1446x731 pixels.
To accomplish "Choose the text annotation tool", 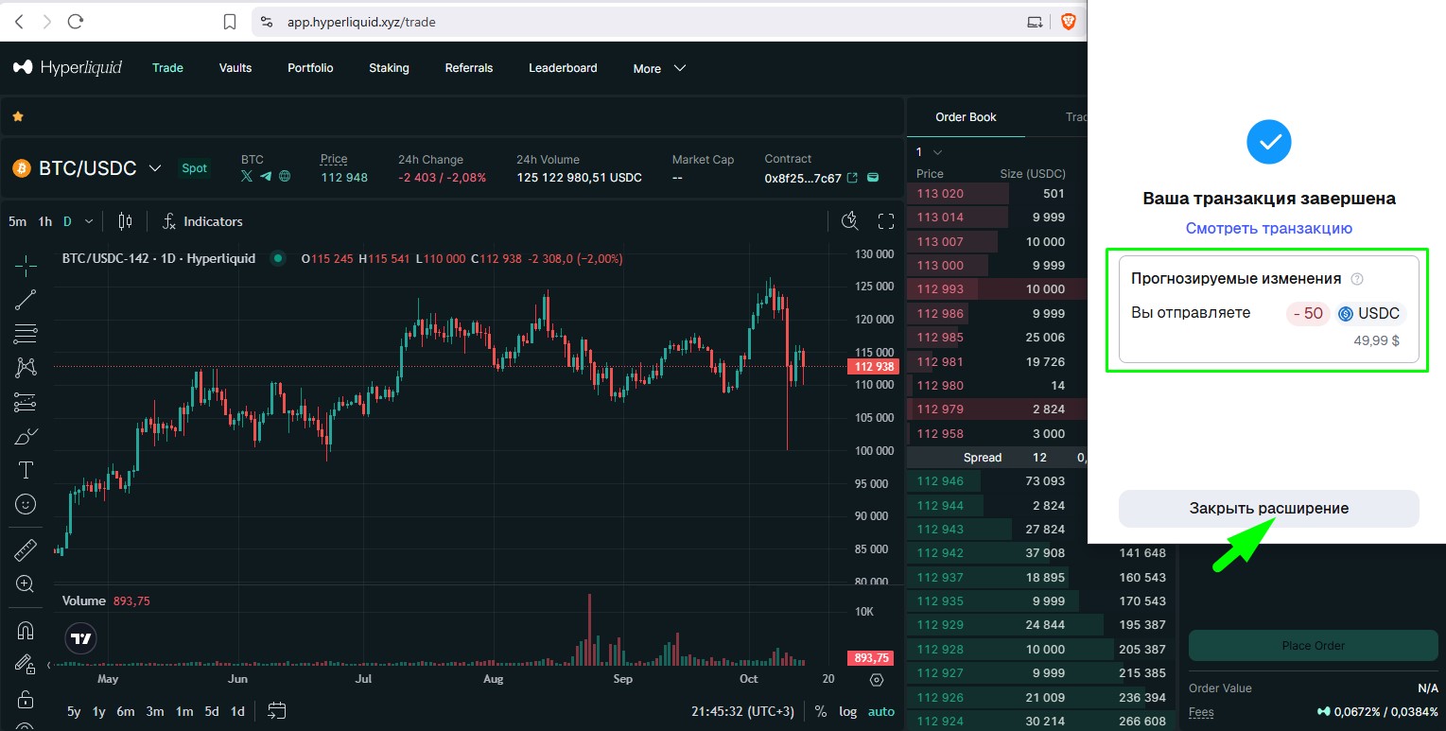I will (x=26, y=470).
